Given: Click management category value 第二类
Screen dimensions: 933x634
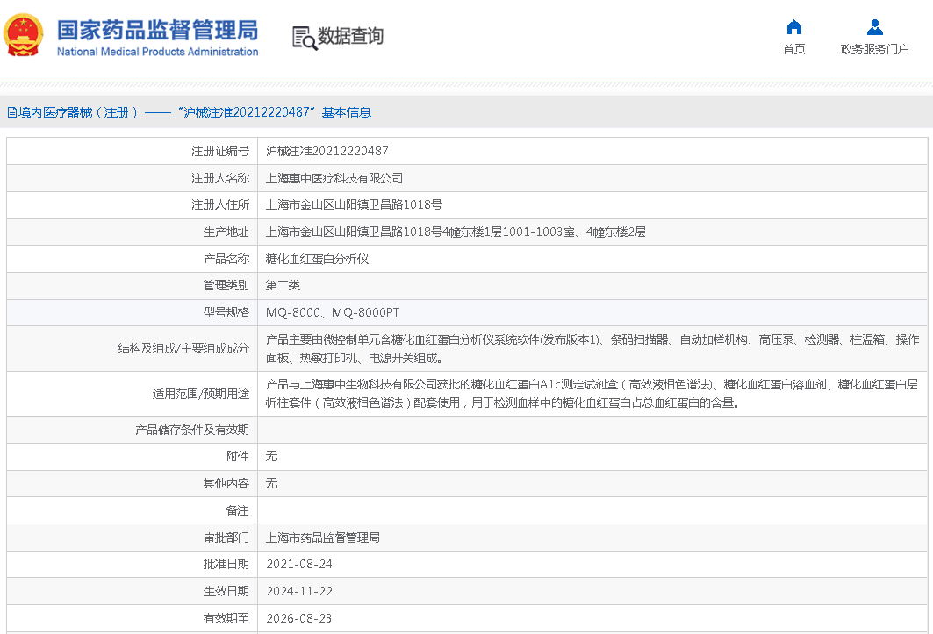Looking at the screenshot, I should point(283,285).
